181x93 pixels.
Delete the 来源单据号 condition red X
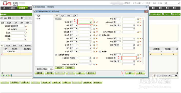pyautogui.click(x=140, y=58)
